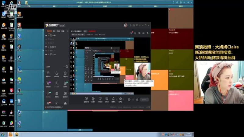Open the screen capture source in streaming app
244x137 pixels.
[x=86, y=100]
